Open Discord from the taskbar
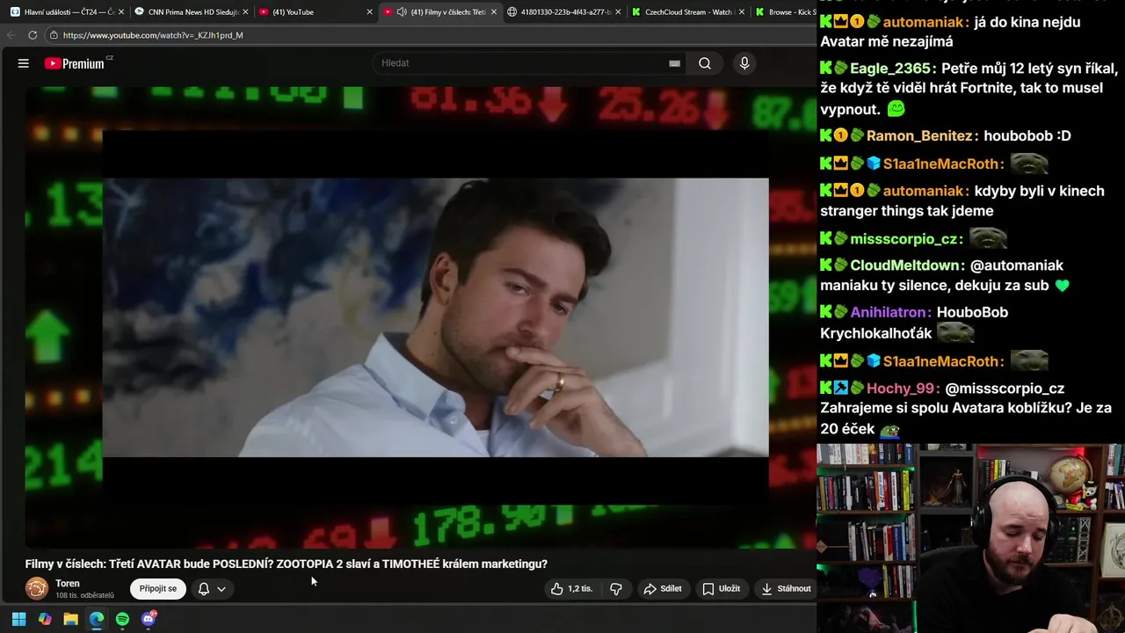This screenshot has width=1125, height=633. pyautogui.click(x=149, y=619)
